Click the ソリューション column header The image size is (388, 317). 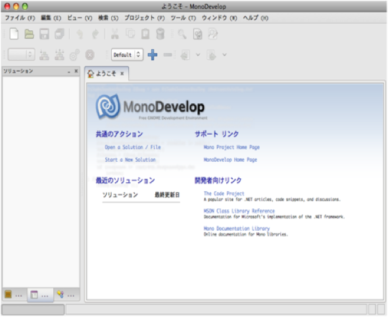(120, 195)
